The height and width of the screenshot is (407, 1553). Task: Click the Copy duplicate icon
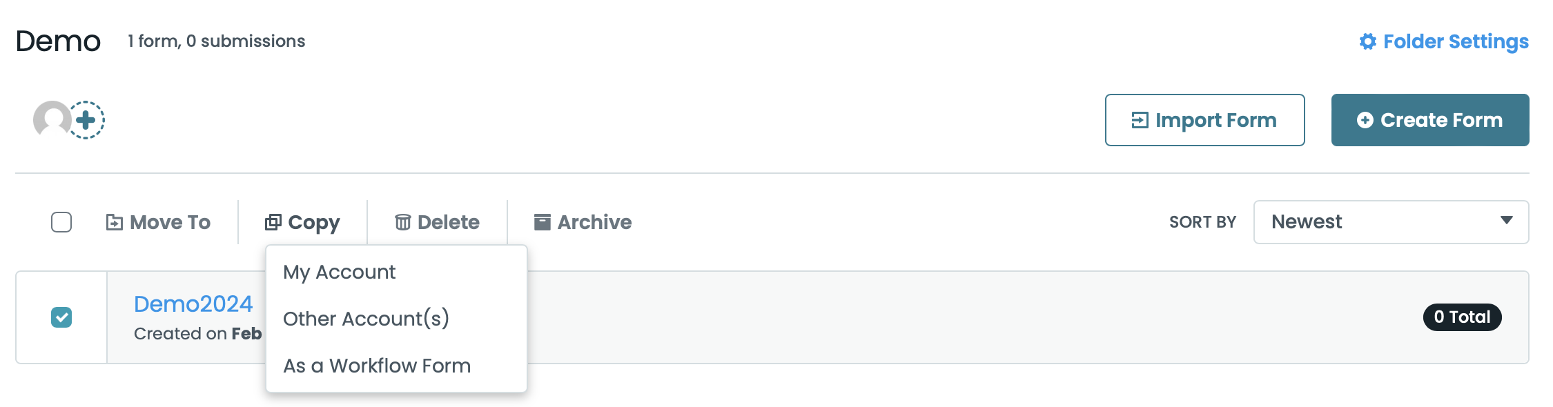coord(274,221)
